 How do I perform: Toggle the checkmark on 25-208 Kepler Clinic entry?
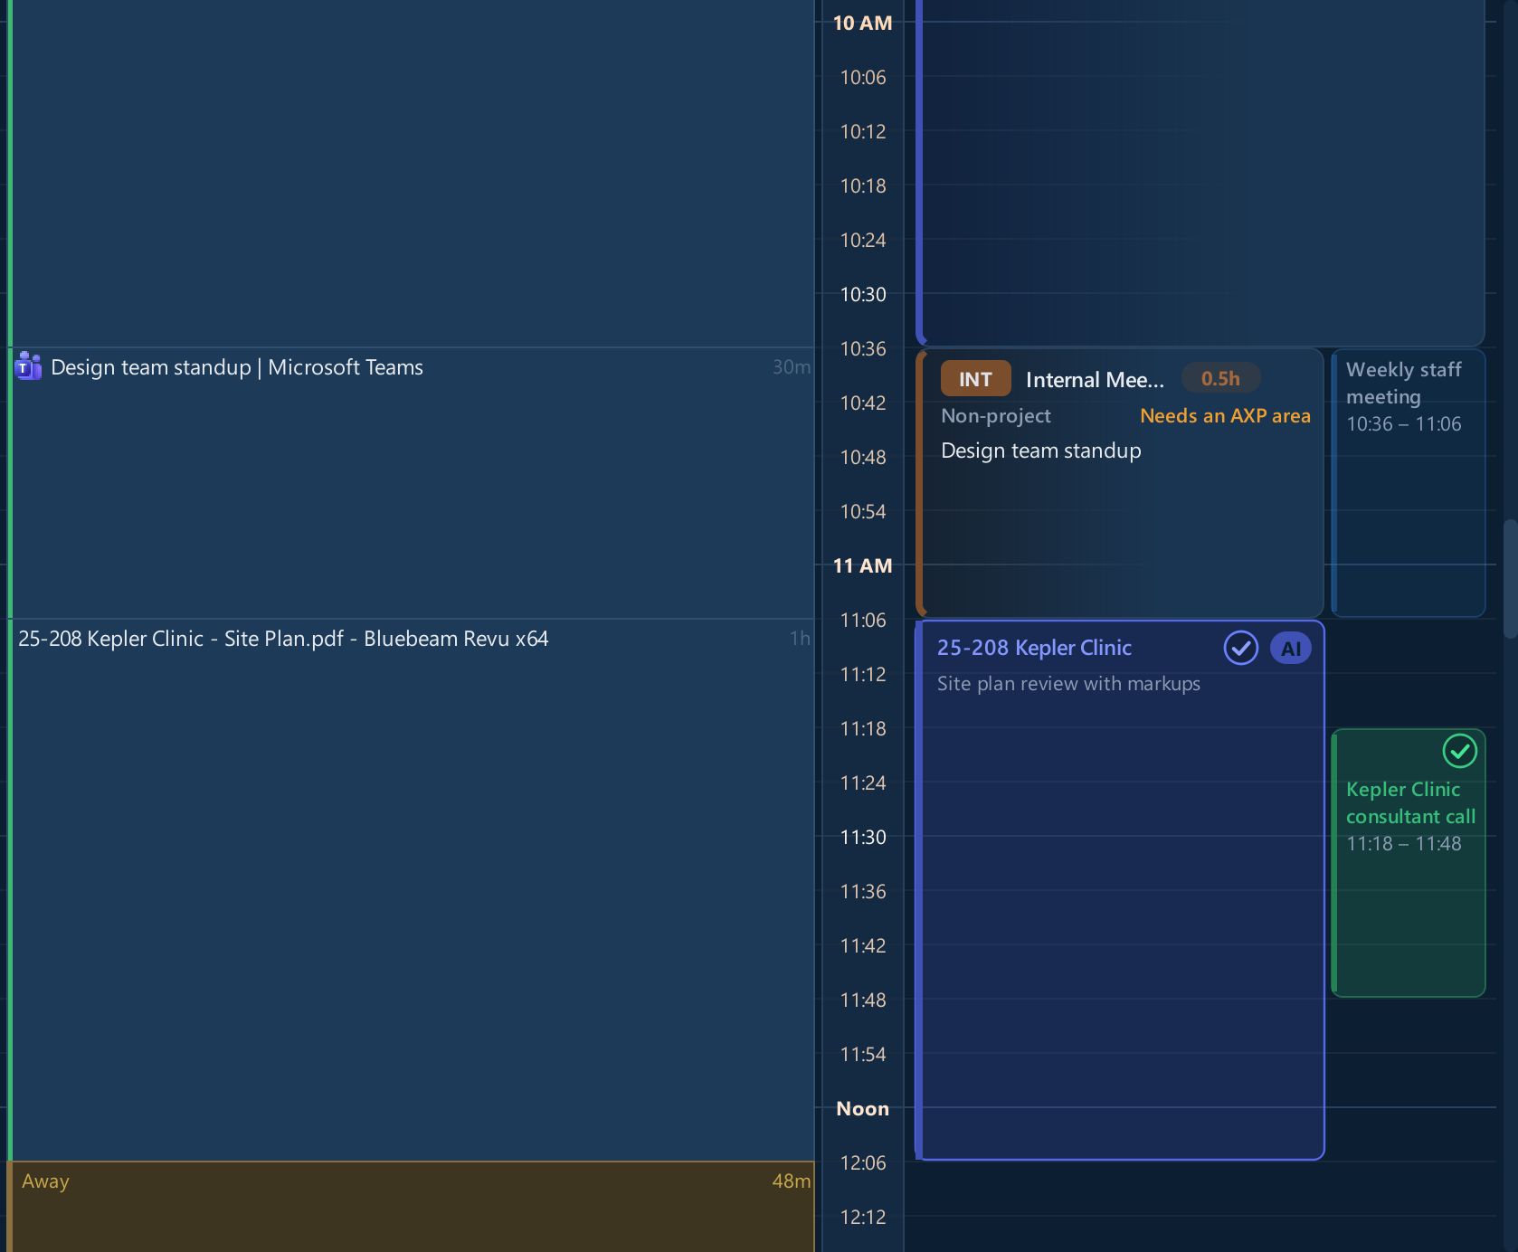click(1240, 648)
